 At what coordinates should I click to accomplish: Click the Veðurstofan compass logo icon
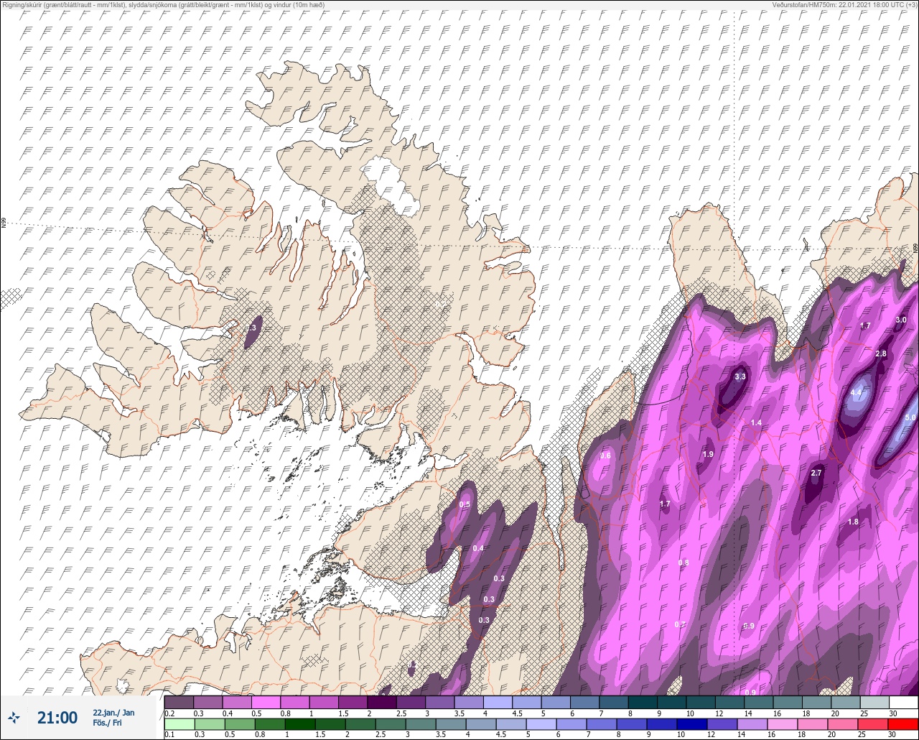[x=14, y=717]
